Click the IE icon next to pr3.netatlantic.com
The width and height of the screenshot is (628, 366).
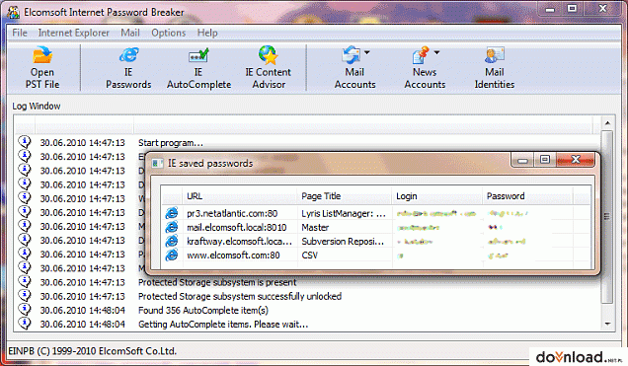172,213
